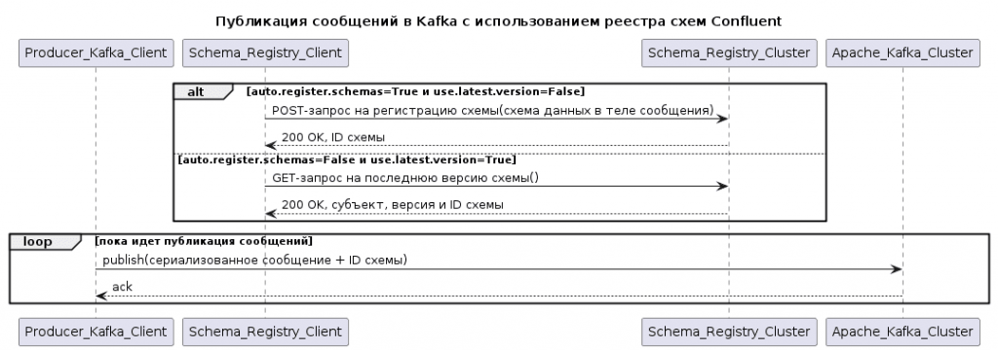998x350 pixels.
Task: Click the alt fragment label tab
Action: coord(201,91)
